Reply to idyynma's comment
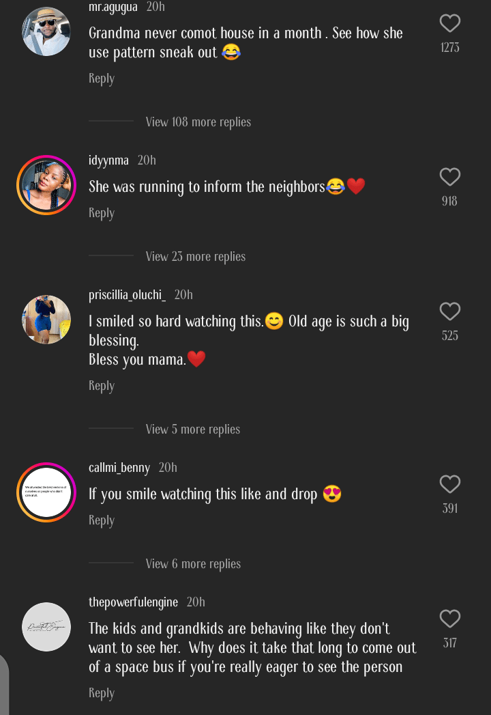Screen dimensions: 491x715 click(x=102, y=213)
